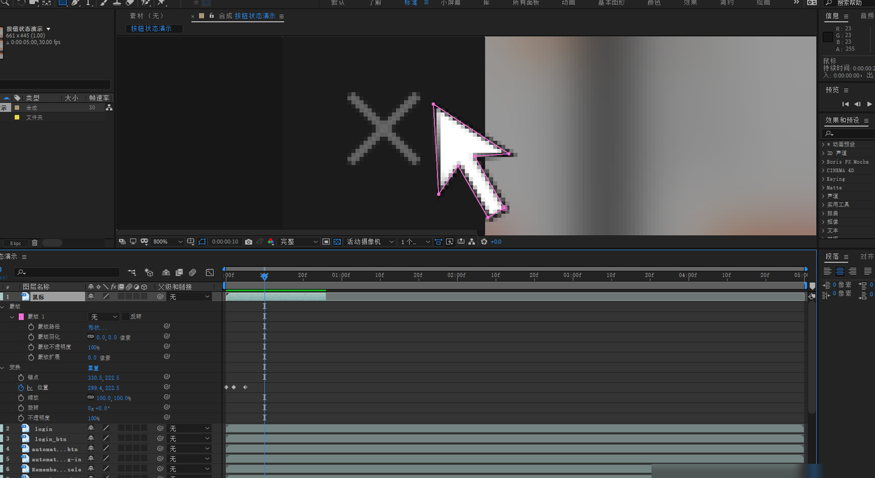Toggle draft 3D icon in timeline

pyautogui.click(x=149, y=273)
